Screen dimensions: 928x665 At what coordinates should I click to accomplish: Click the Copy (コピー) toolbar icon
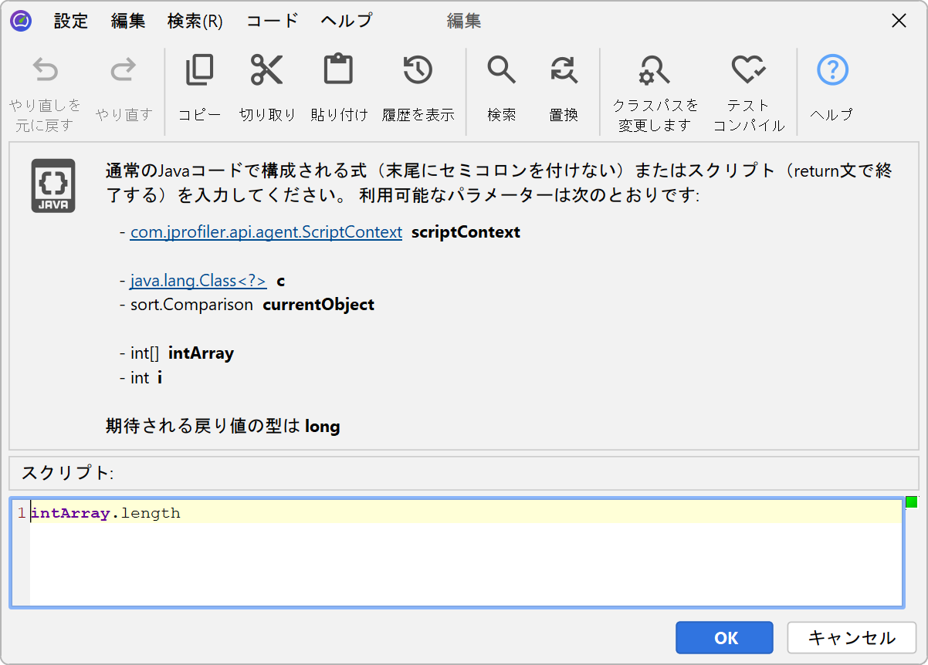coord(199,71)
